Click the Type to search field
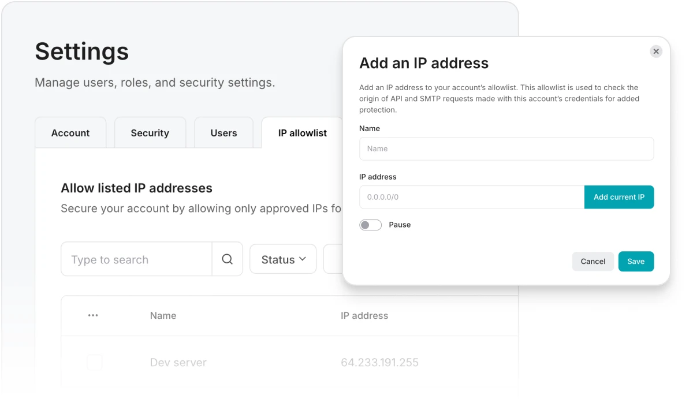 pyautogui.click(x=136, y=259)
